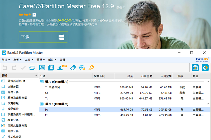The width and height of the screenshot is (211, 140).
Task: Click the 237.59 GB capacity cell
Action: (127, 93)
